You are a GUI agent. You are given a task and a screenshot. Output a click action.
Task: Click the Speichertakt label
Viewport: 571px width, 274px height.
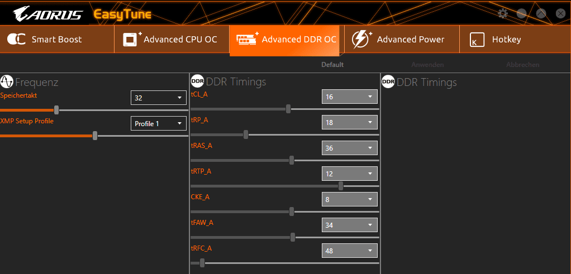(18, 95)
